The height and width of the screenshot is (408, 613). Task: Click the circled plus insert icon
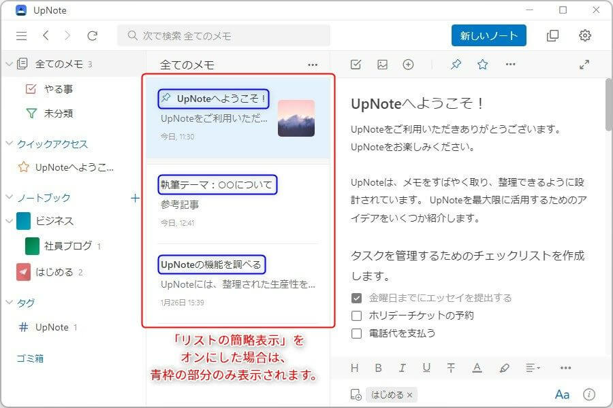pos(408,65)
